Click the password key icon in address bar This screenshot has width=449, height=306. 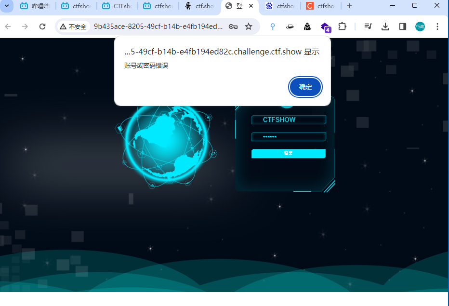click(x=233, y=27)
